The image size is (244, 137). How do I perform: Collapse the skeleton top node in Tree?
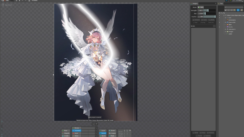click(x=224, y=15)
